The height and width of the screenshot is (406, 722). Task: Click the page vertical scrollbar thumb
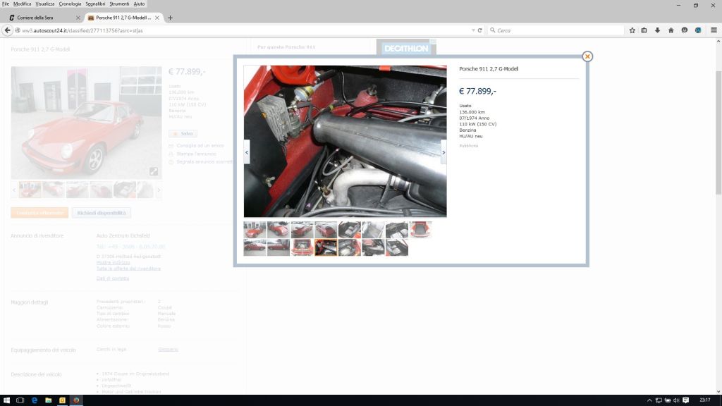pos(718,133)
